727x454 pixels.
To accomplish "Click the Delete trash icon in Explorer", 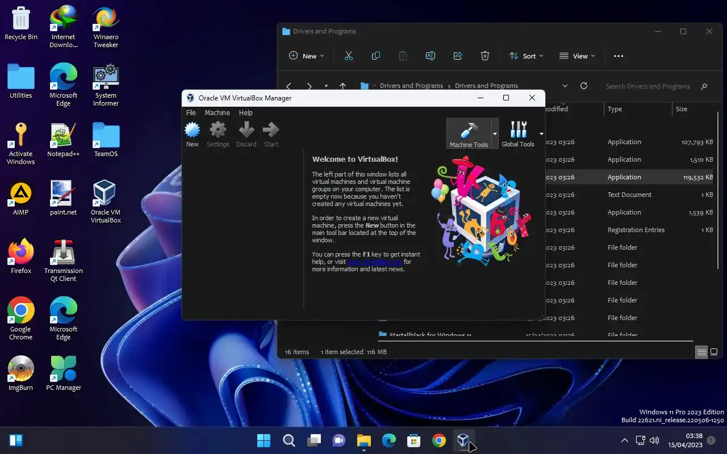I will 485,56.
